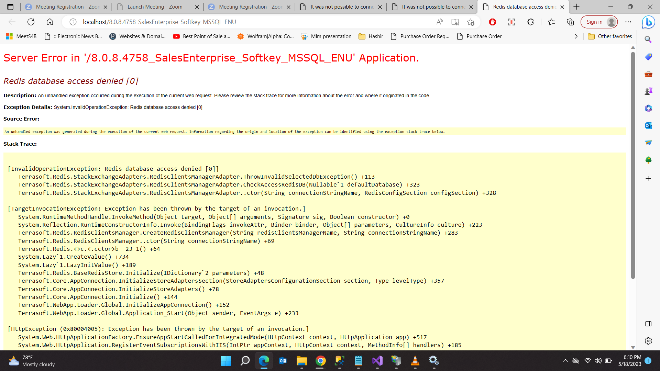660x371 pixels.
Task: Open MeetS4B bookmark
Action: [x=21, y=36]
